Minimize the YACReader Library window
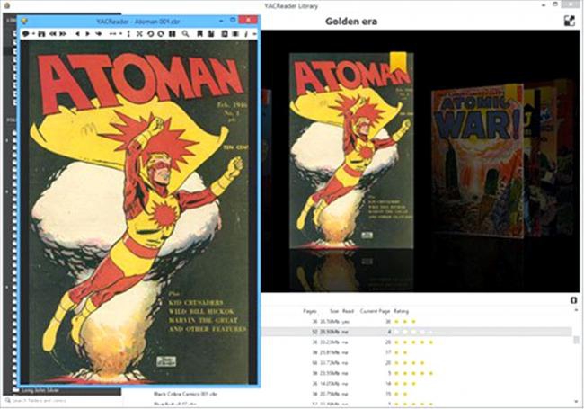Viewport: 584px width, 409px height. (544, 5)
